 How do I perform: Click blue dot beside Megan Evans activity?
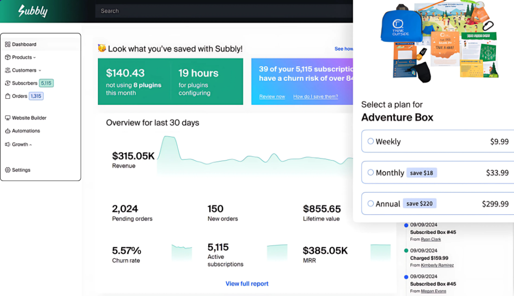[x=406, y=277]
